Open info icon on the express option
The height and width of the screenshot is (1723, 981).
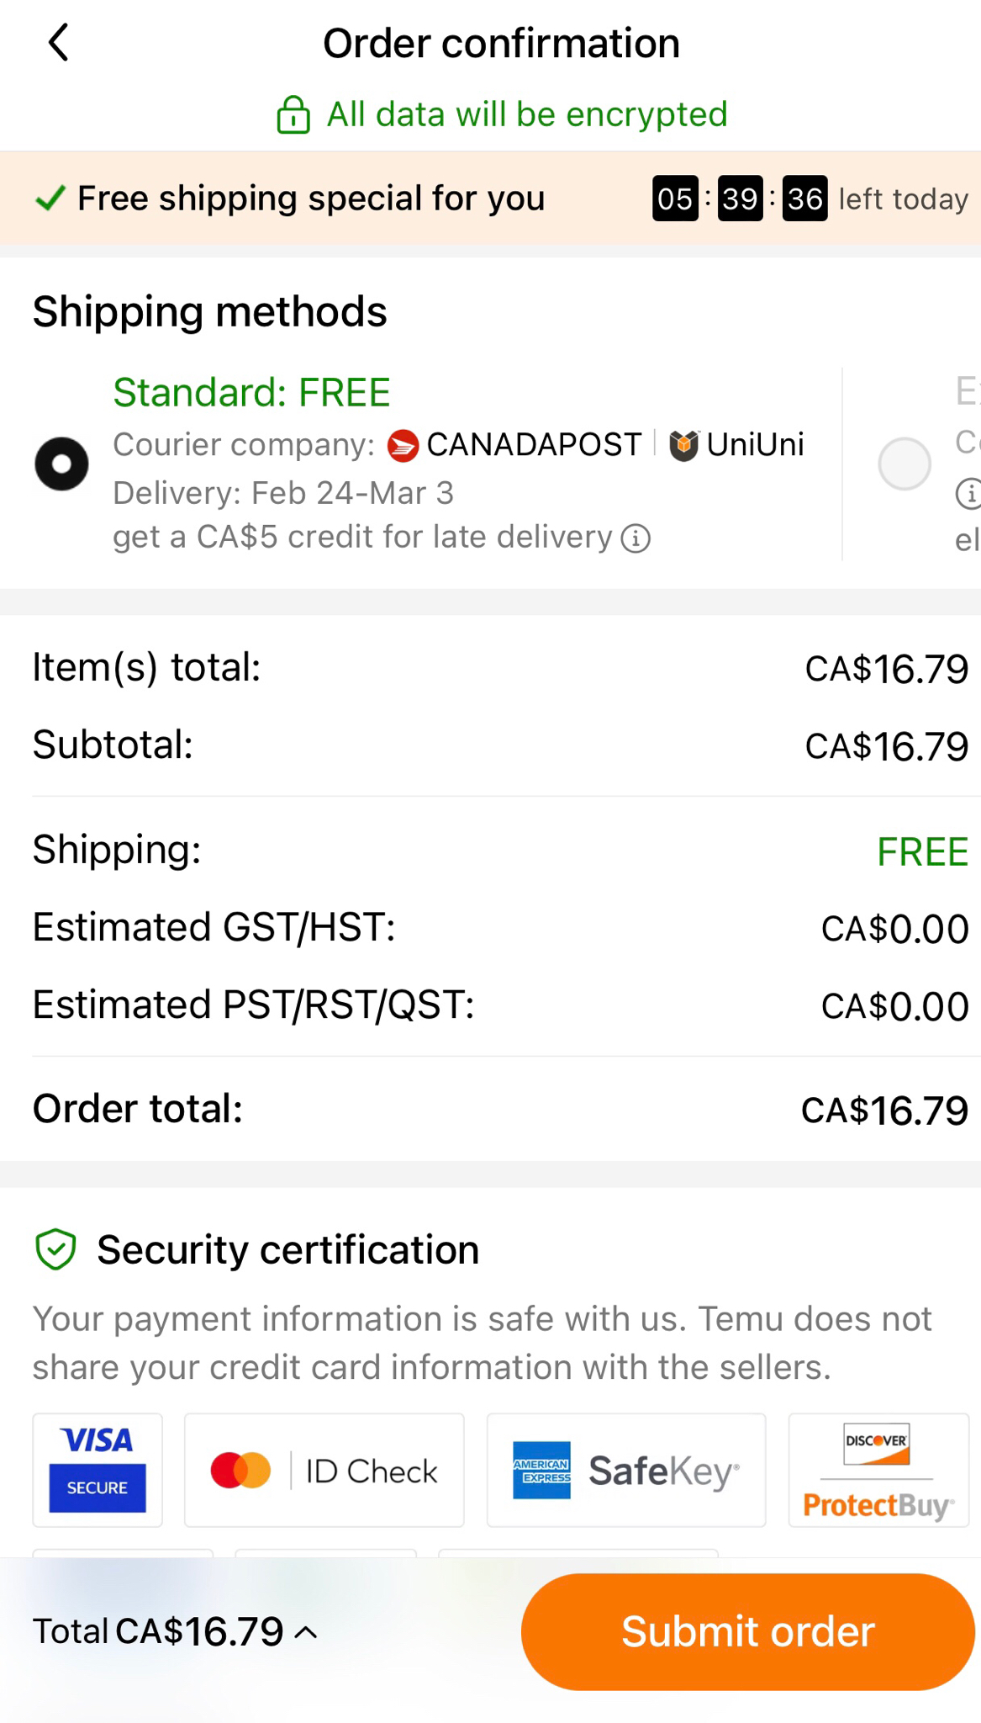pyautogui.click(x=969, y=493)
